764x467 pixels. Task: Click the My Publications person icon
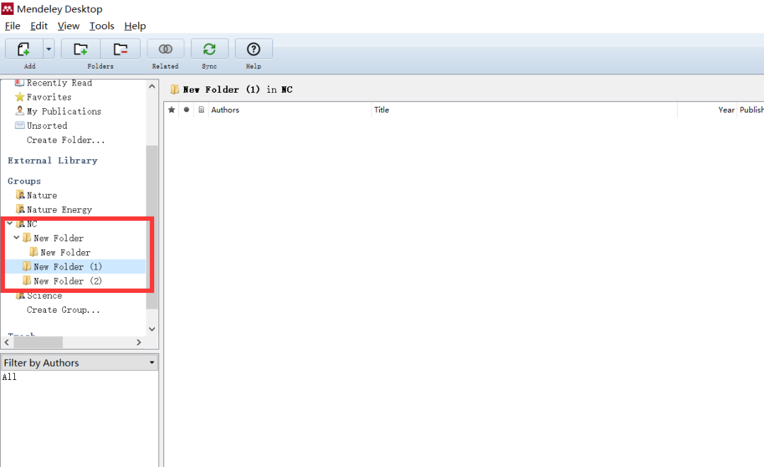(x=20, y=110)
